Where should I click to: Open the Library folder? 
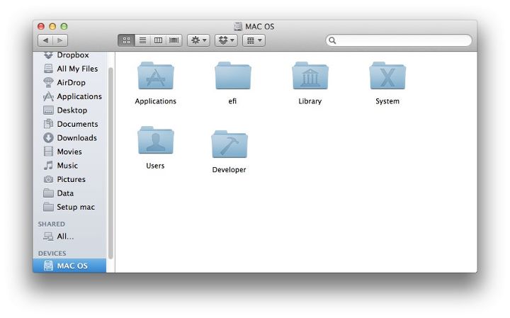tap(310, 76)
